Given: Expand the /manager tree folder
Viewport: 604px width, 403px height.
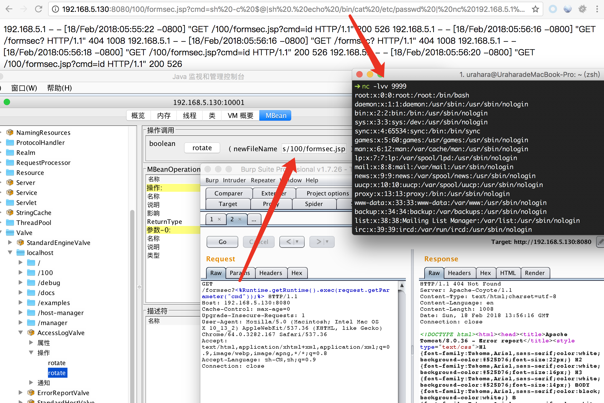Looking at the screenshot, I should pos(21,322).
